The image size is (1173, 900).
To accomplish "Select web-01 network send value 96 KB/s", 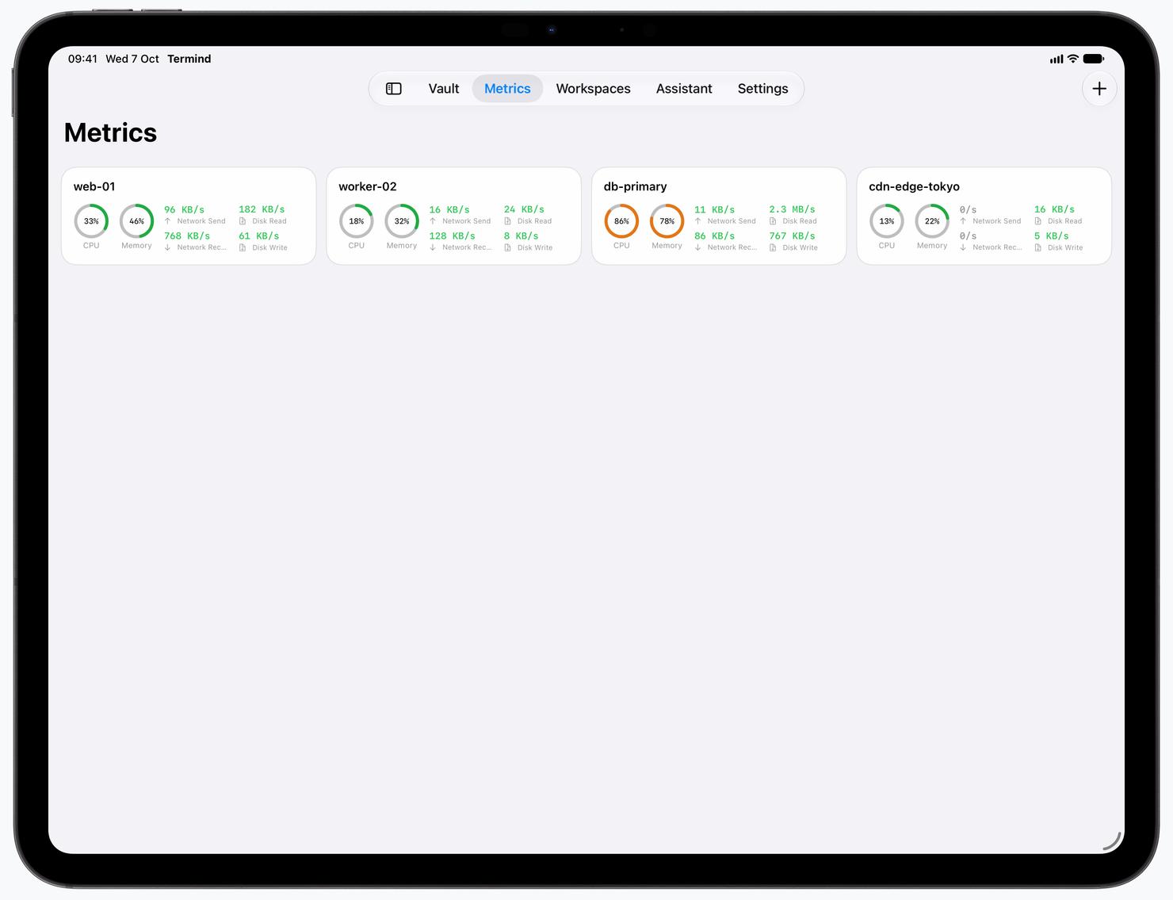I will coord(184,209).
